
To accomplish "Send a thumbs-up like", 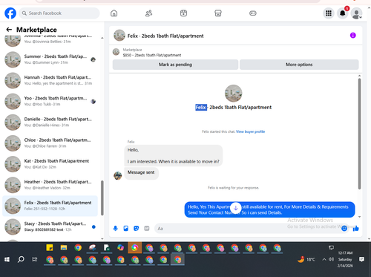I will [x=356, y=228].
